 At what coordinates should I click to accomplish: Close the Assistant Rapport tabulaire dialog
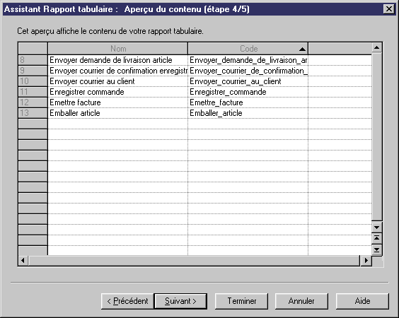coord(389,9)
